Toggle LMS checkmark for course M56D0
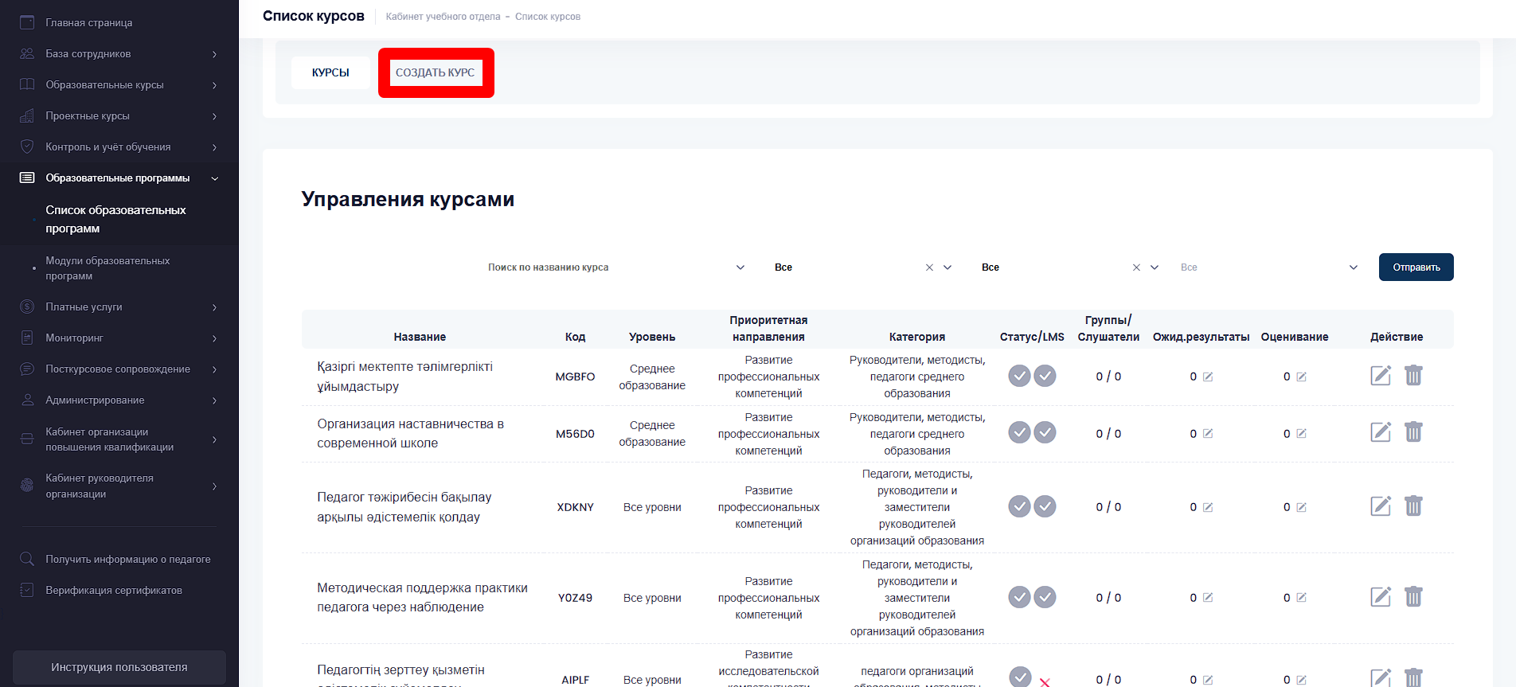 pos(1045,432)
